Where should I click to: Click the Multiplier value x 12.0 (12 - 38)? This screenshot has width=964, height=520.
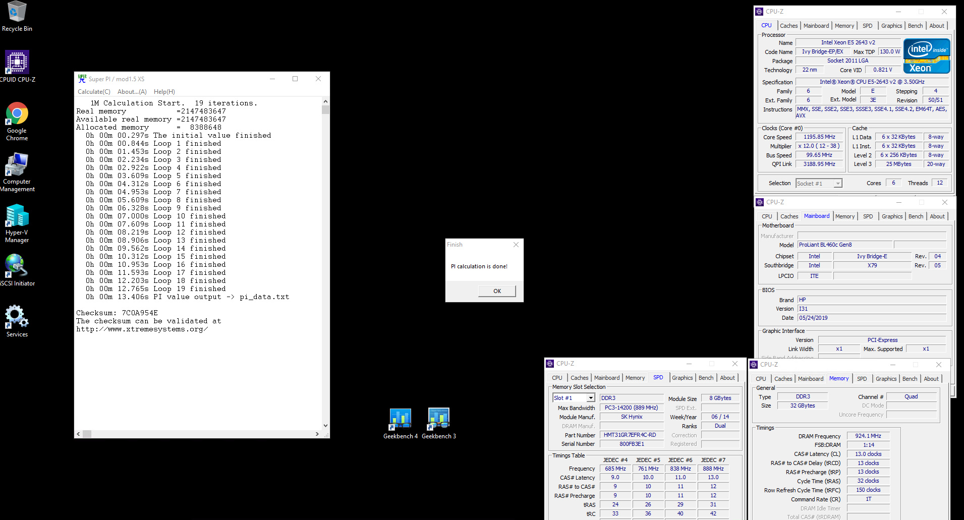(819, 146)
